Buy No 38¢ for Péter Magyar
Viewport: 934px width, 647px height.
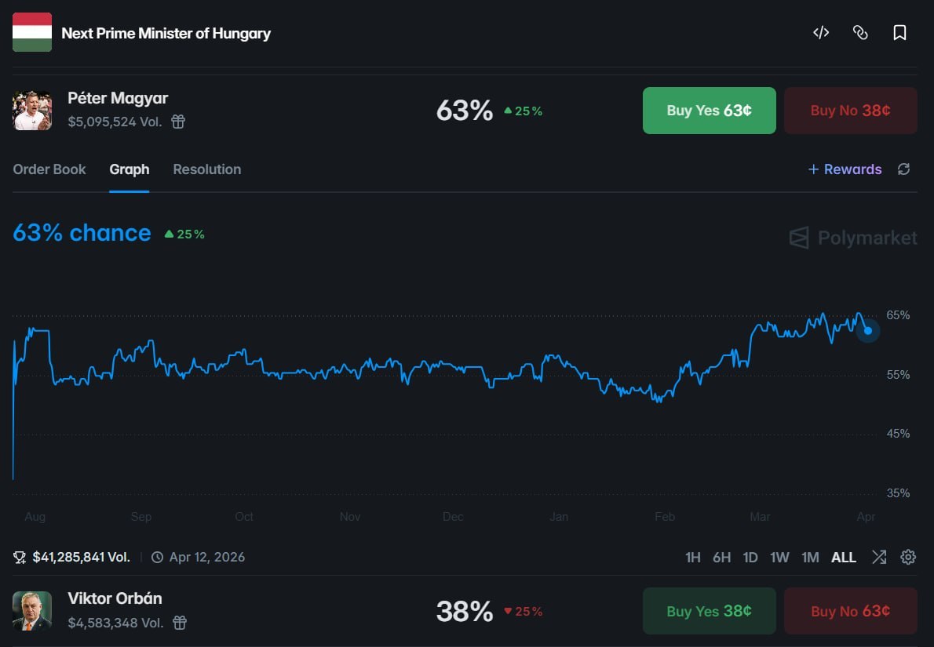tap(851, 111)
